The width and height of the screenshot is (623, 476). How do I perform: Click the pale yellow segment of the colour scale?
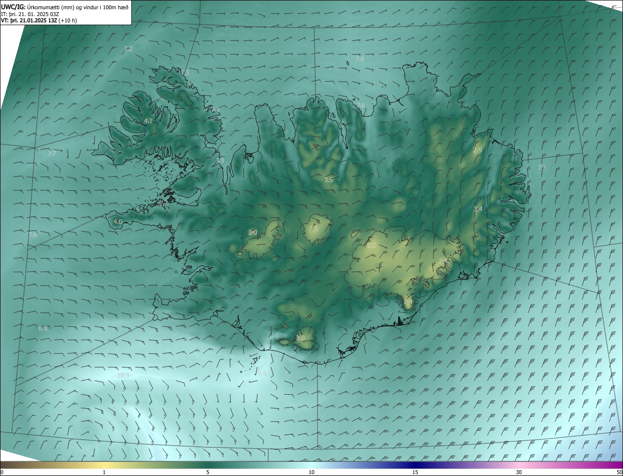pyautogui.click(x=104, y=465)
